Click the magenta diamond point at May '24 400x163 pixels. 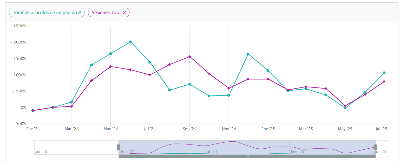pyautogui.click(x=111, y=67)
